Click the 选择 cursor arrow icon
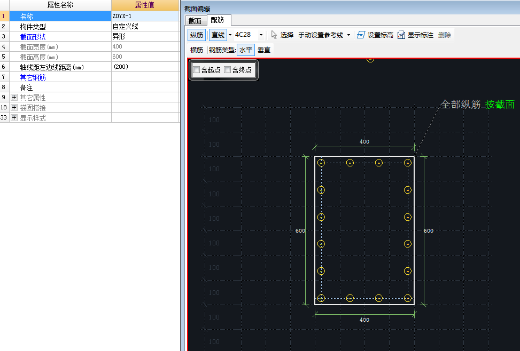520x351 pixels. (274, 35)
